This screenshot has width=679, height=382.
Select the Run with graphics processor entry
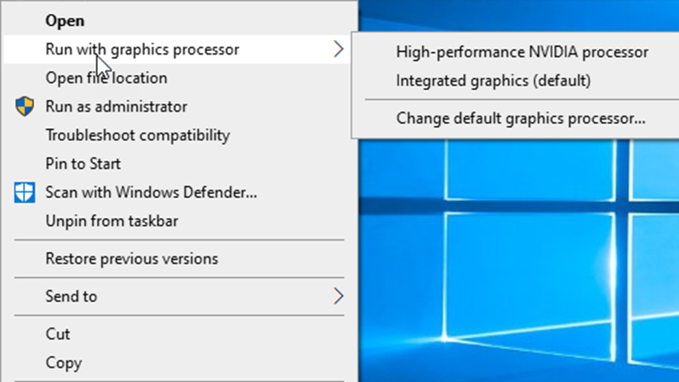(x=142, y=49)
